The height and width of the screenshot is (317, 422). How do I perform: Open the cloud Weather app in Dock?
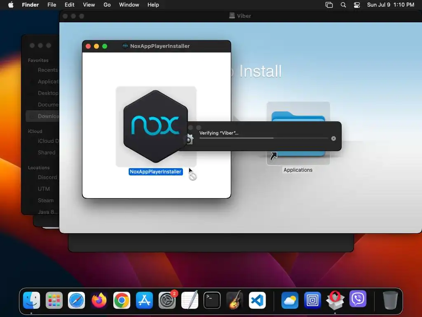point(290,300)
